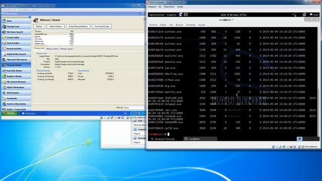Open Recent Activity module
The height and width of the screenshot is (181, 322).
click(16, 49)
